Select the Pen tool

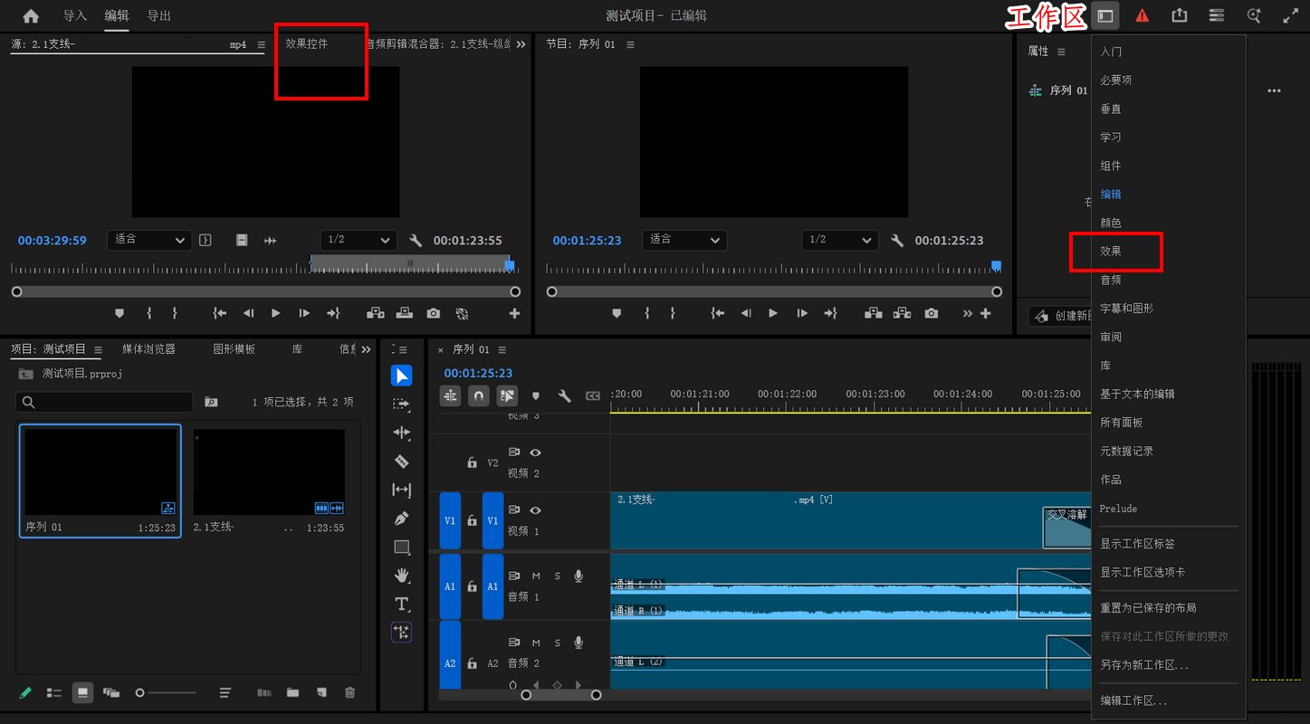pyautogui.click(x=402, y=519)
